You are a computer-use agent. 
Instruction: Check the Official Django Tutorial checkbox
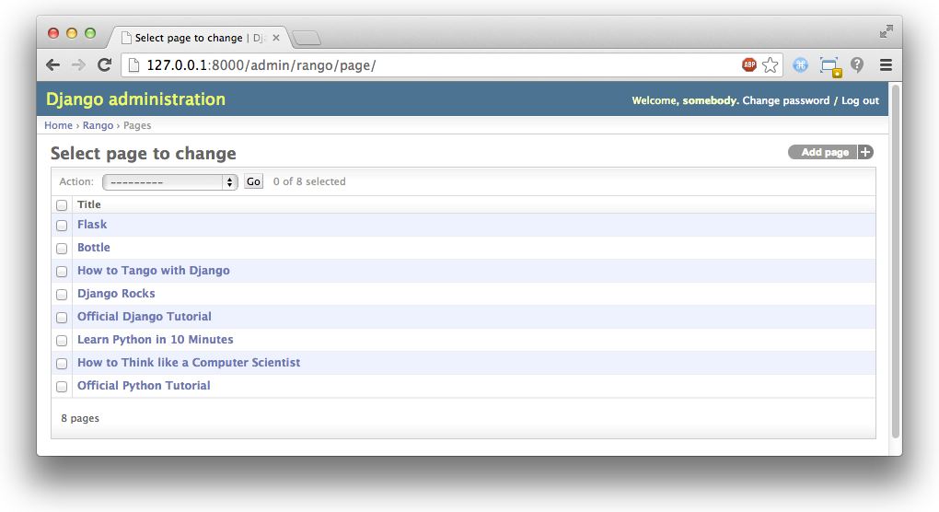[62, 318]
